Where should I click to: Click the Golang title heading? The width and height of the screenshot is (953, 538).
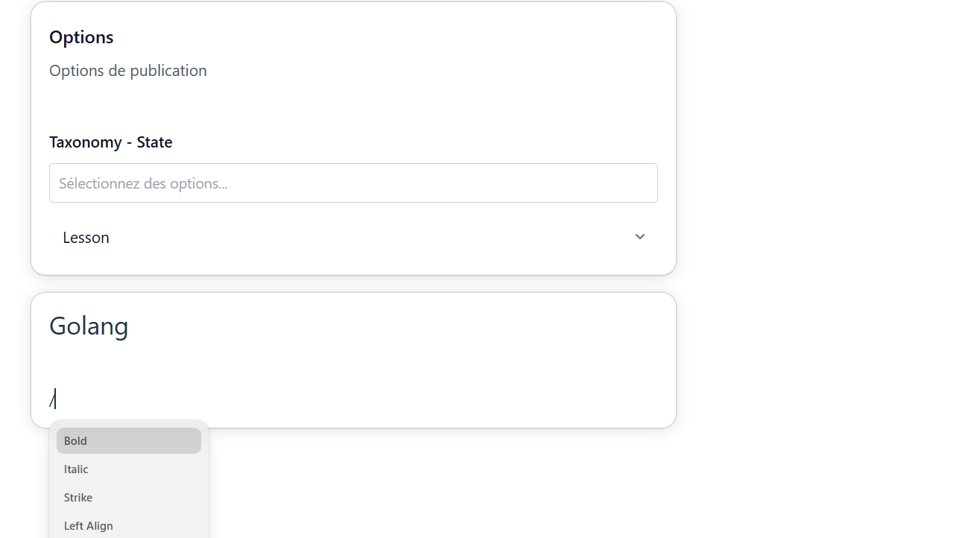tap(89, 326)
